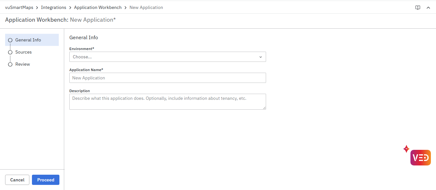Select the General Info sidebar label
The height and width of the screenshot is (190, 436).
click(x=28, y=40)
